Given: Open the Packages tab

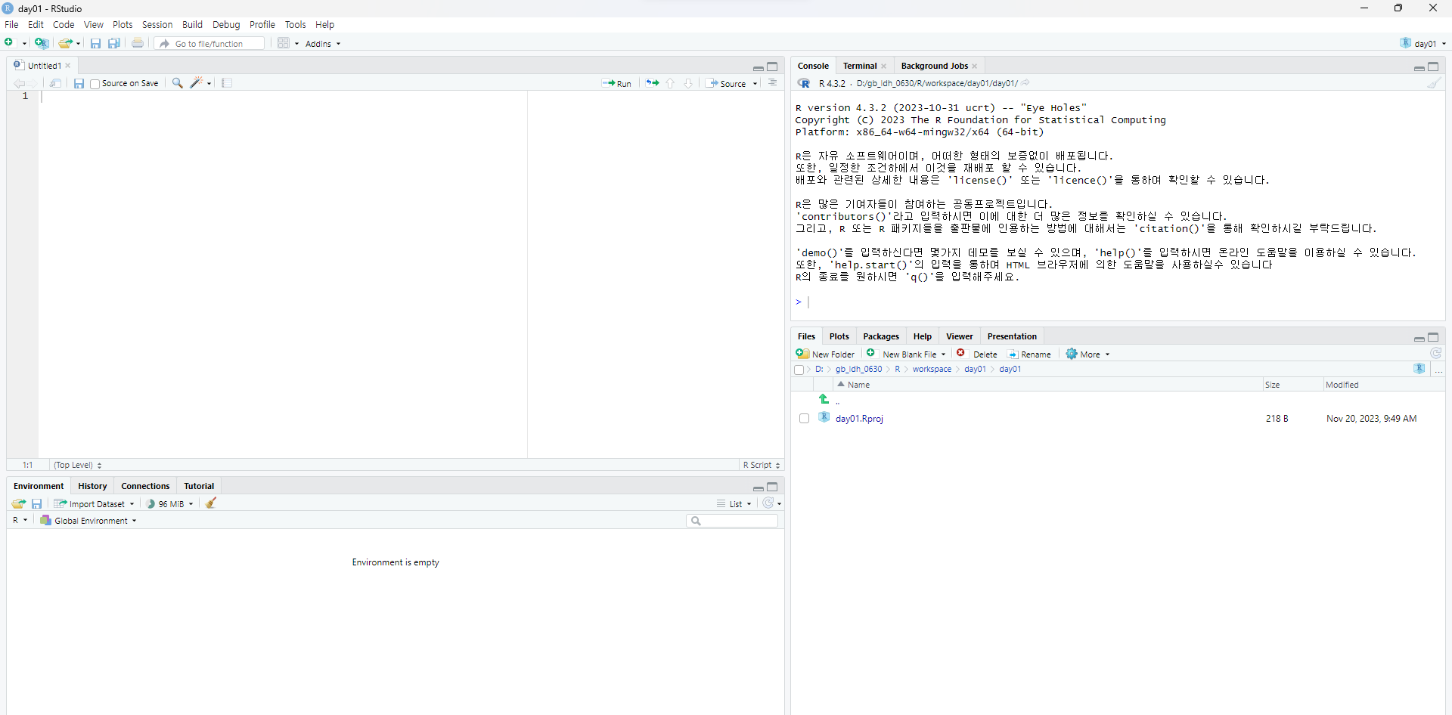Looking at the screenshot, I should 881,336.
